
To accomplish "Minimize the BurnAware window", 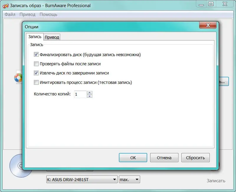I will click(201, 4).
